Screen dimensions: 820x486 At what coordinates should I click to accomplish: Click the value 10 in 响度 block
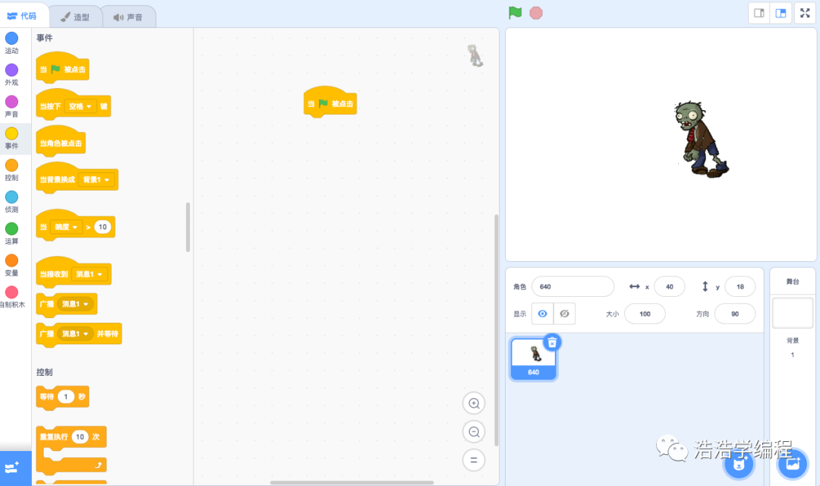click(102, 227)
